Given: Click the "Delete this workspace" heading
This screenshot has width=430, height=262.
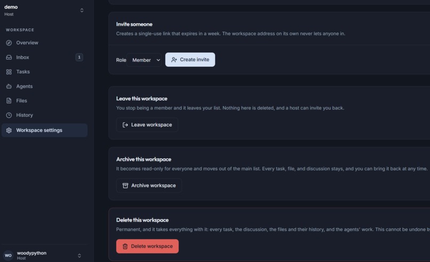Looking at the screenshot, I should point(142,220).
